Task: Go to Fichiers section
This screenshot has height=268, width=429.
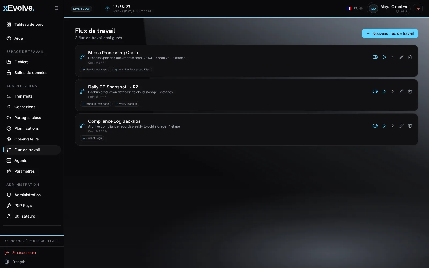Action: [32, 62]
